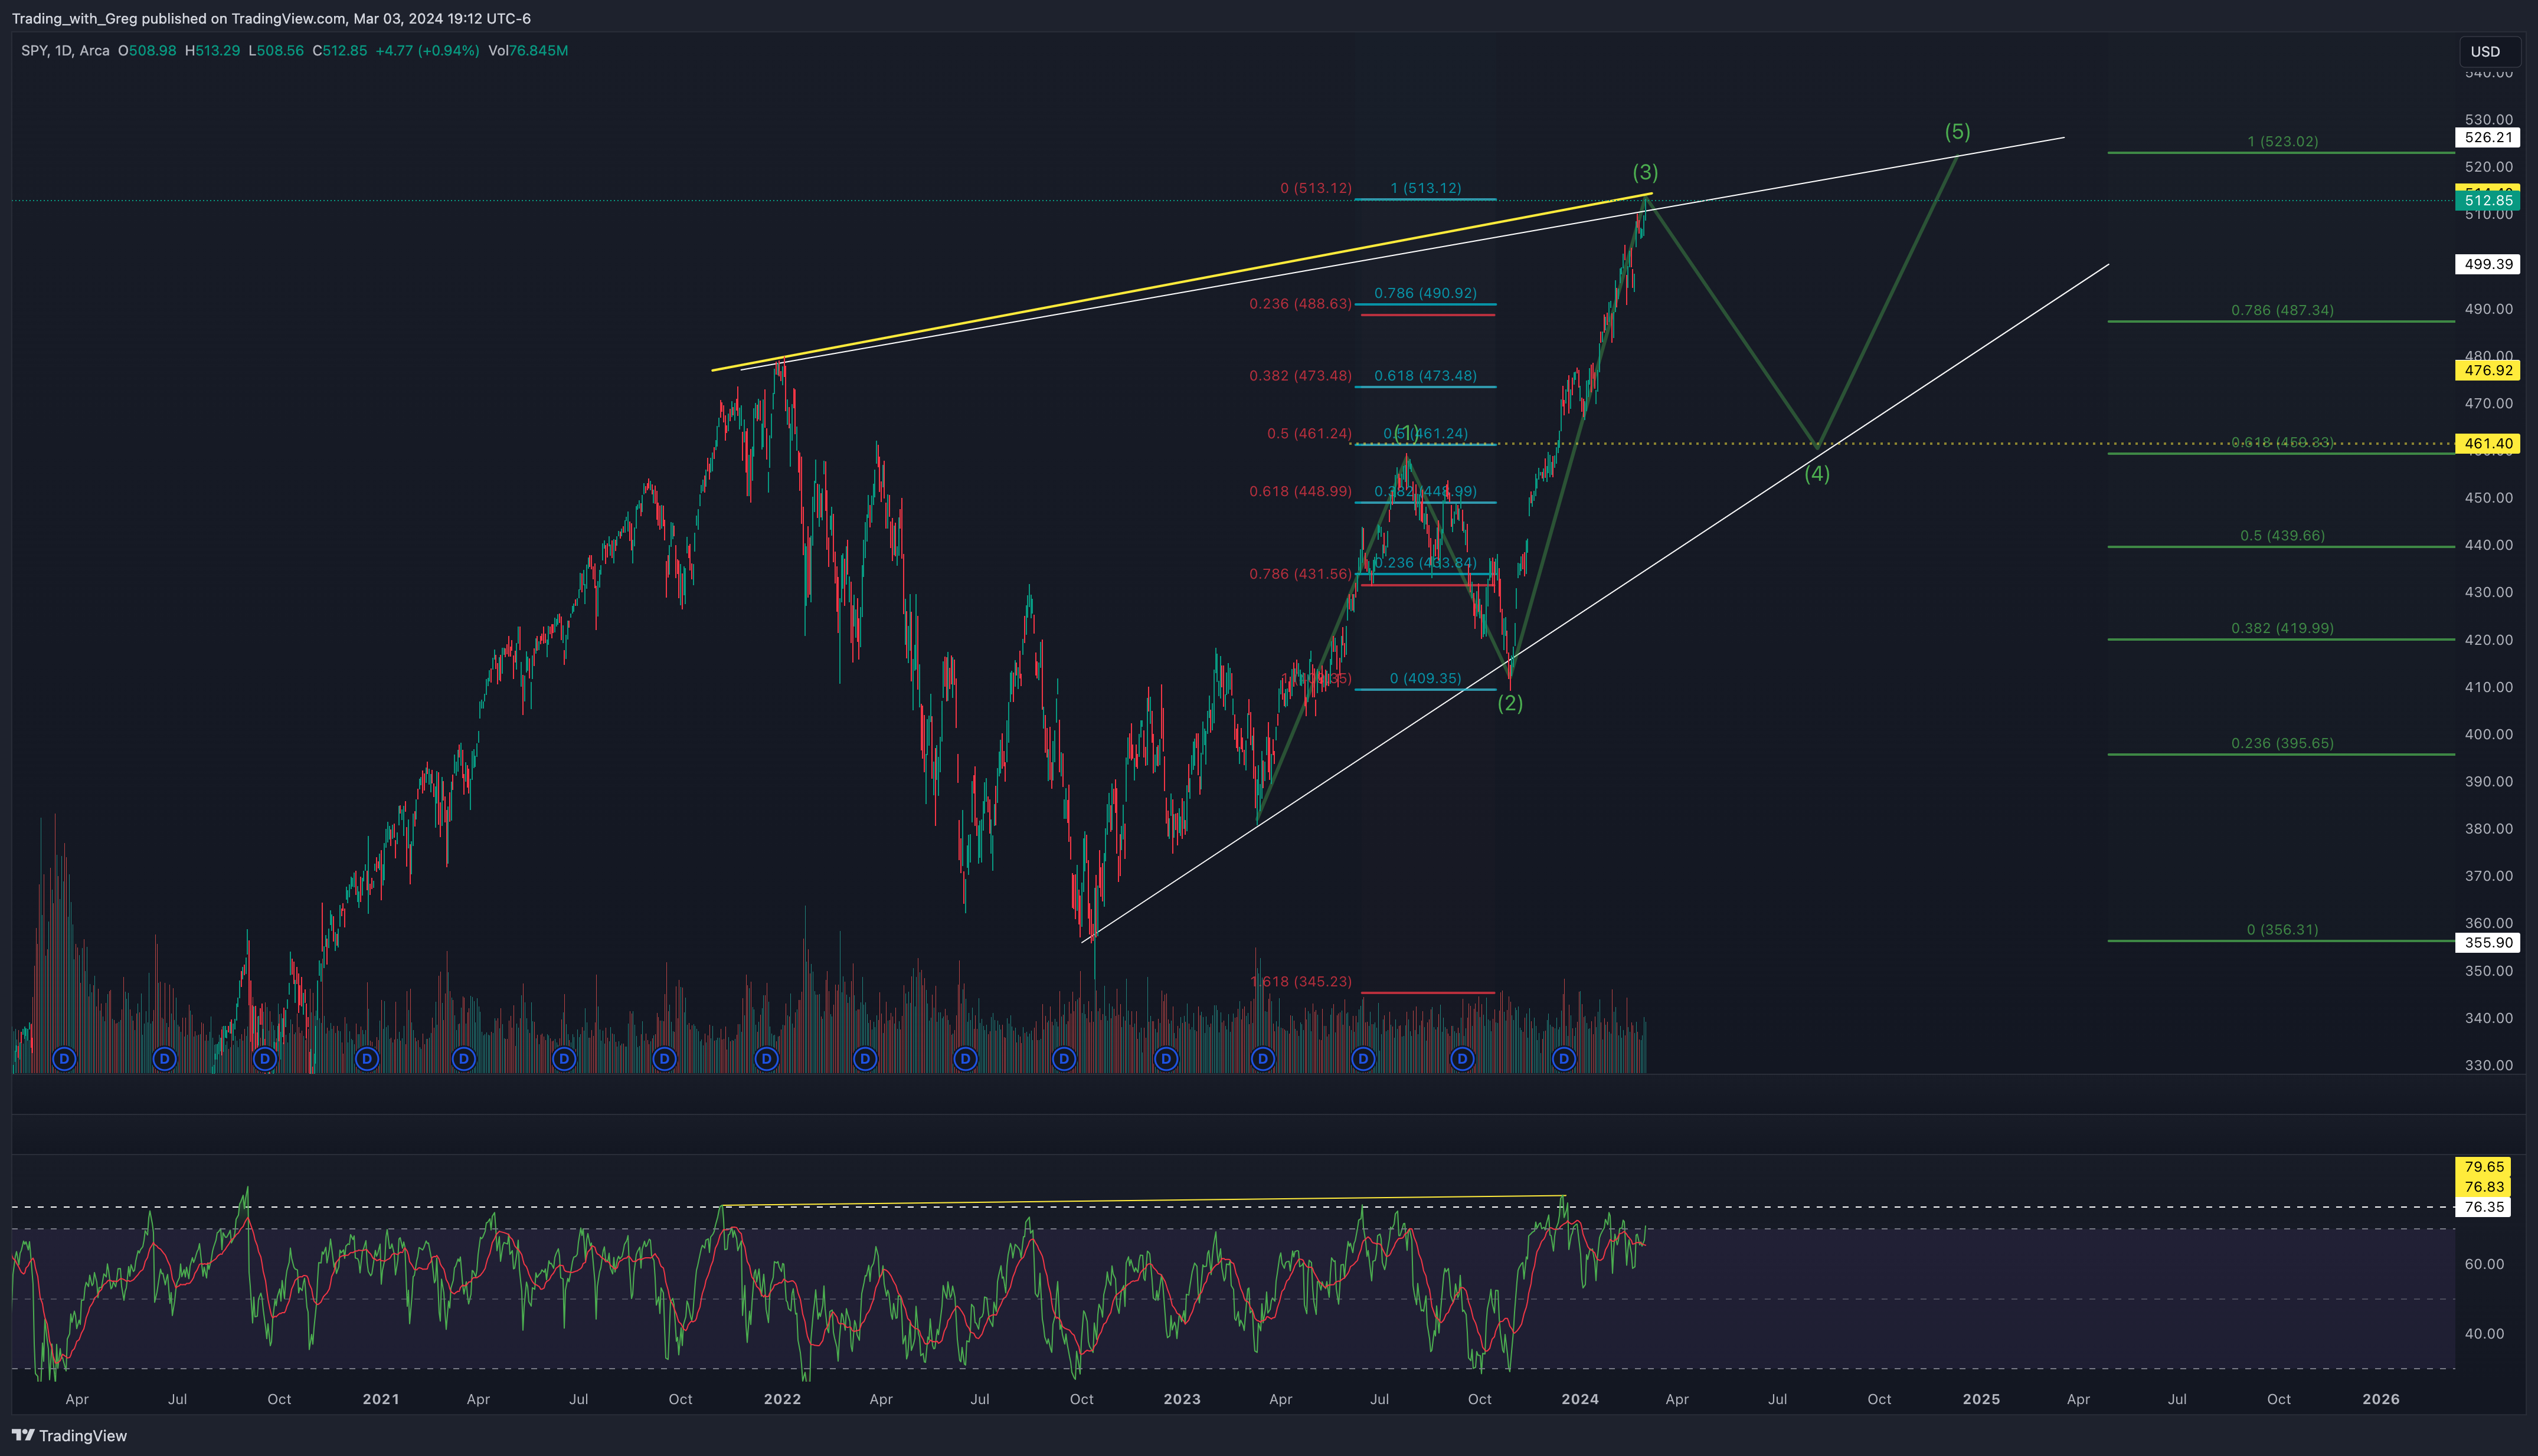Click the 60.00 RSI axis label
2538x1456 pixels.
point(2484,1264)
